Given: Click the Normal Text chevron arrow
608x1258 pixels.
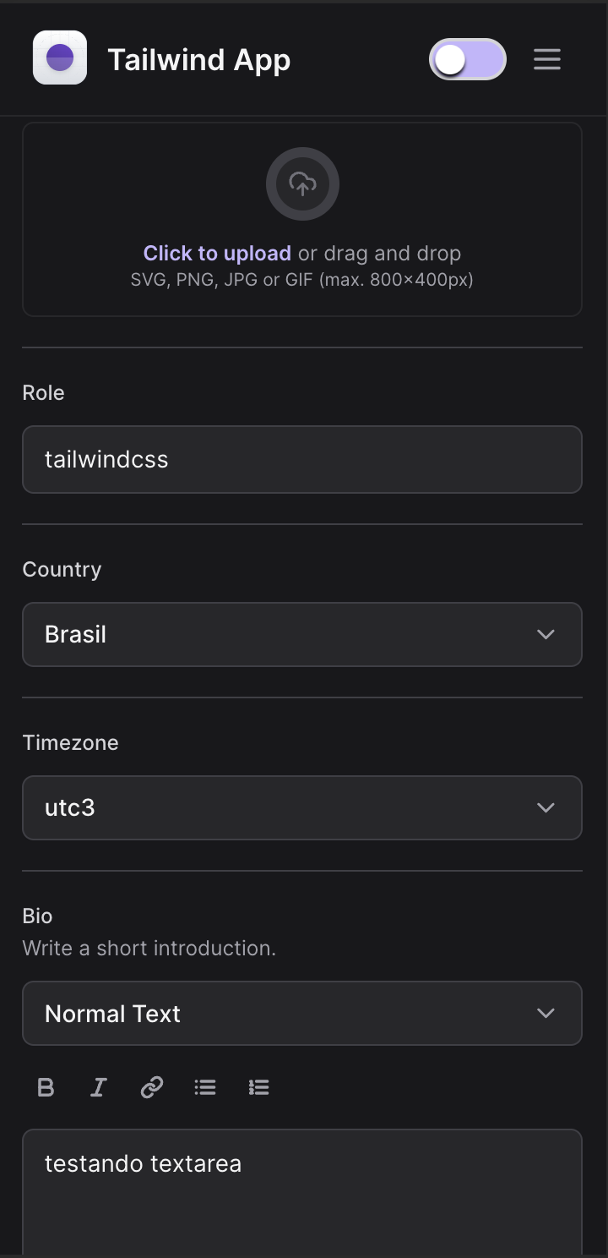Looking at the screenshot, I should (546, 1013).
